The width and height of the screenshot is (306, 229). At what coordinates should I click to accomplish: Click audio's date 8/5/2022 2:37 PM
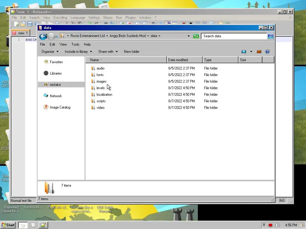181,68
